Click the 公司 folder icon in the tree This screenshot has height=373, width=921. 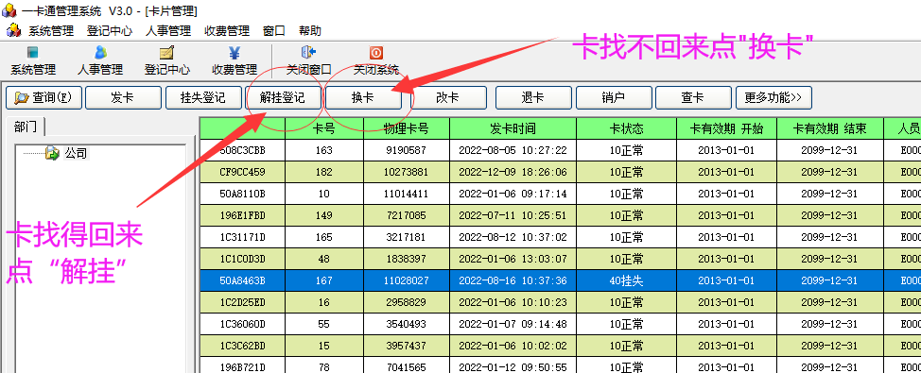(53, 154)
